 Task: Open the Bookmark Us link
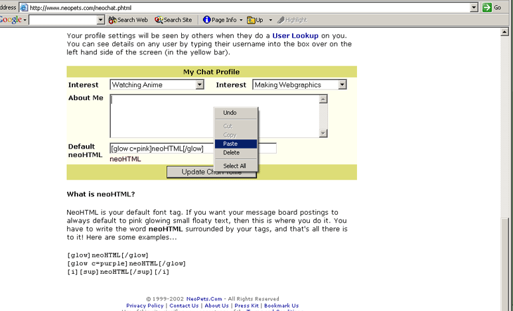[281, 306]
